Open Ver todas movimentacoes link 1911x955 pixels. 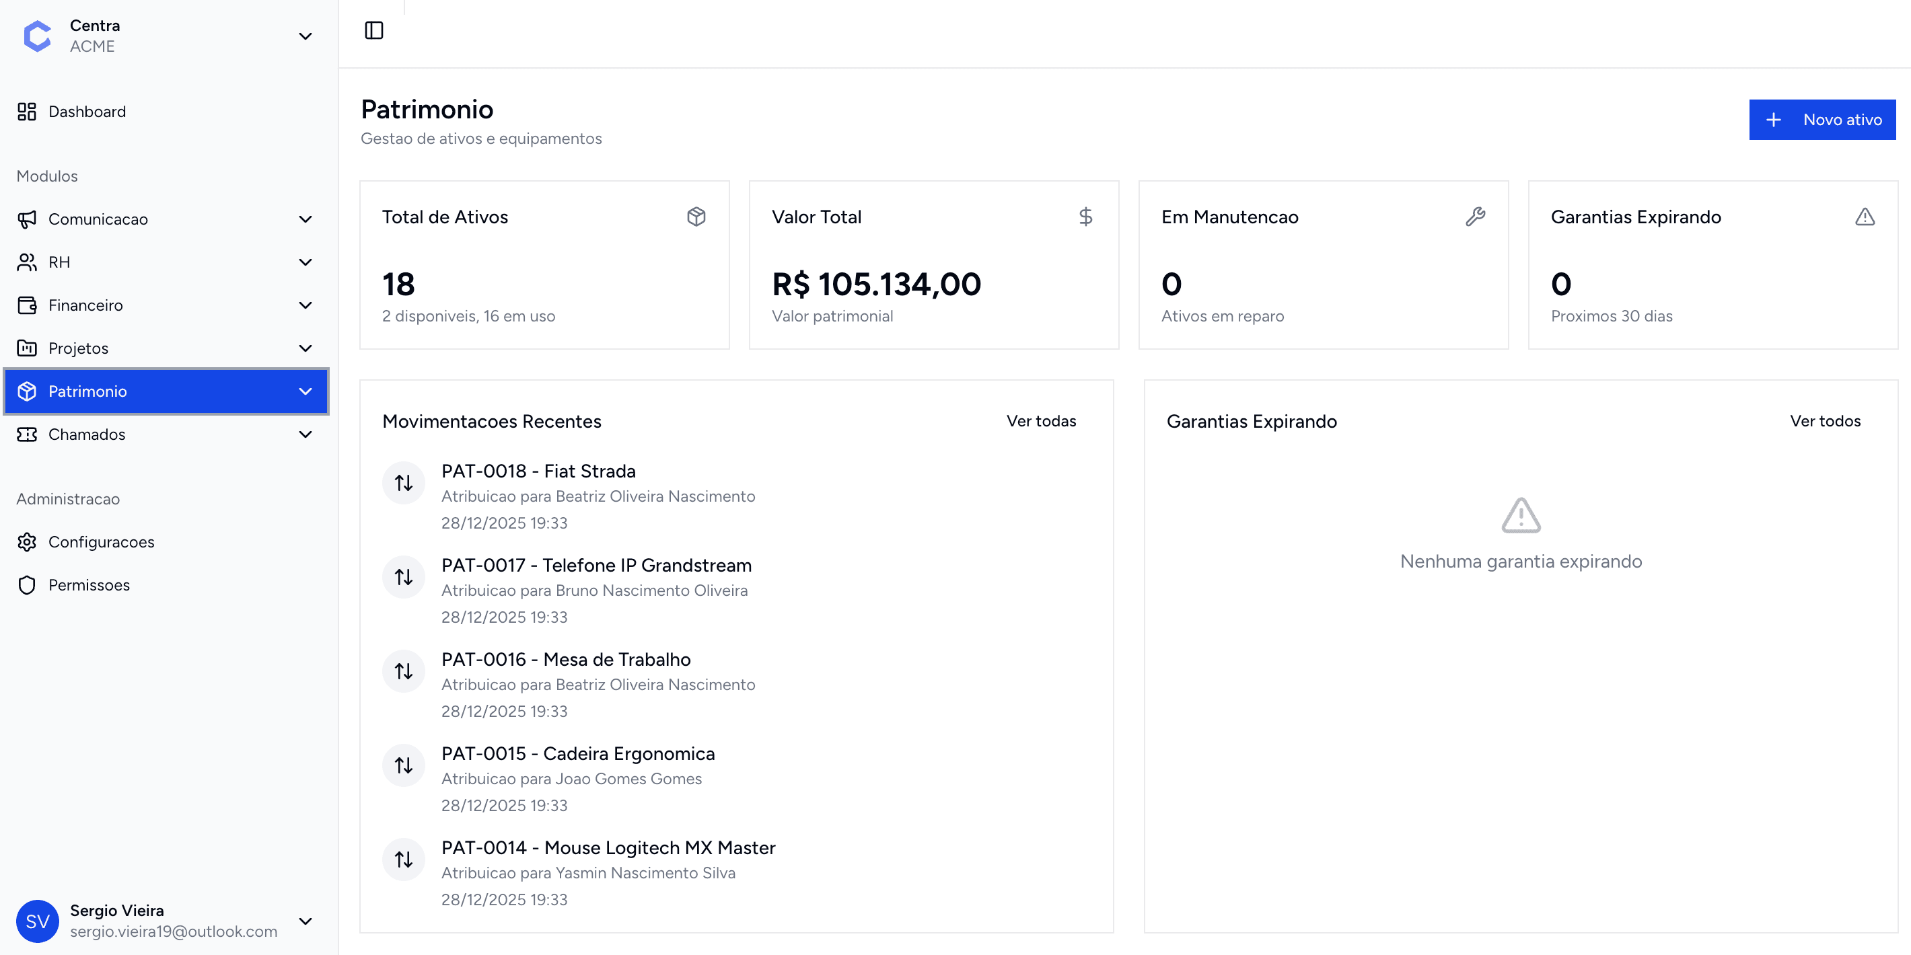(x=1041, y=421)
